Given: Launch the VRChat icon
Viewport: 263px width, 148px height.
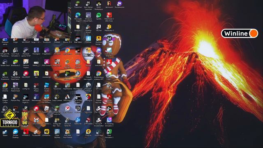Looking at the screenshot, I should [99, 28].
